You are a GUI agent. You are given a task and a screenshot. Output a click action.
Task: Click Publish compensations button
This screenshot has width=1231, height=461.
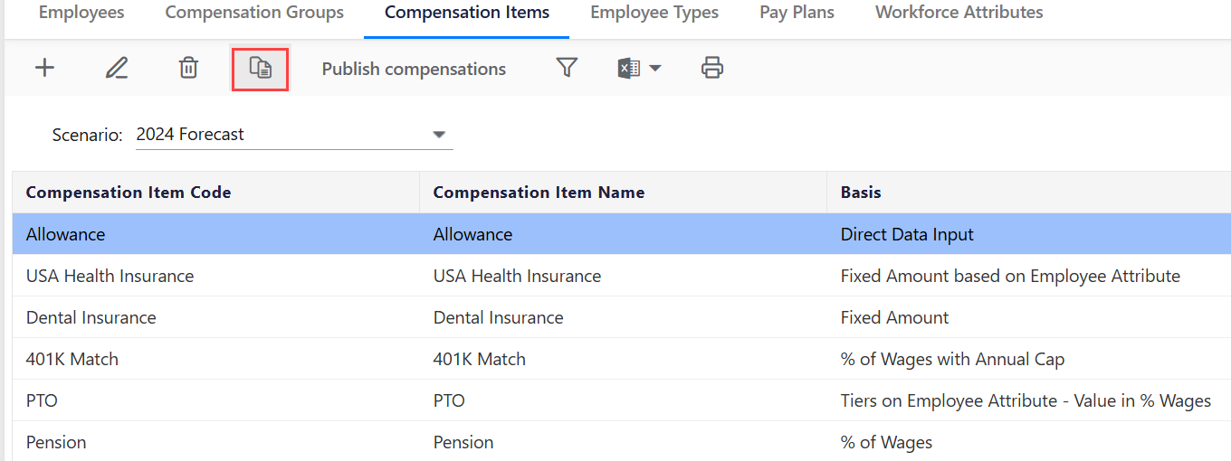pos(414,69)
